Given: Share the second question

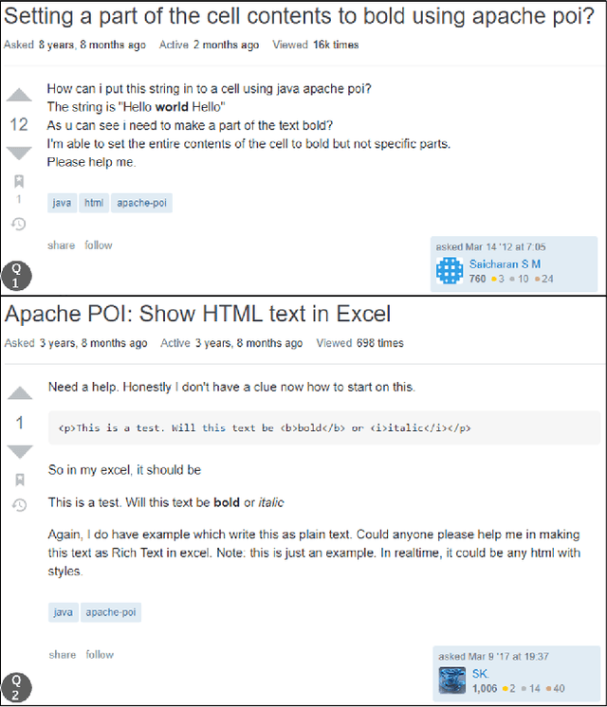Looking at the screenshot, I should click(62, 654).
